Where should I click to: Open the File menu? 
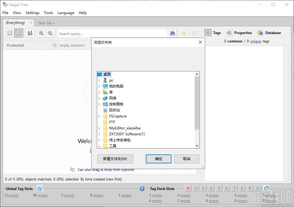coord(5,13)
